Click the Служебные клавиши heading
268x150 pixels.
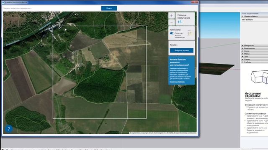(x=255, y=113)
